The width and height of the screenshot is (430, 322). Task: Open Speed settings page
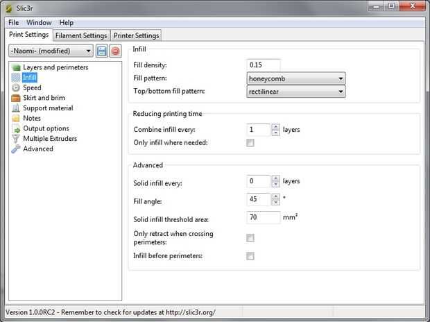point(32,88)
